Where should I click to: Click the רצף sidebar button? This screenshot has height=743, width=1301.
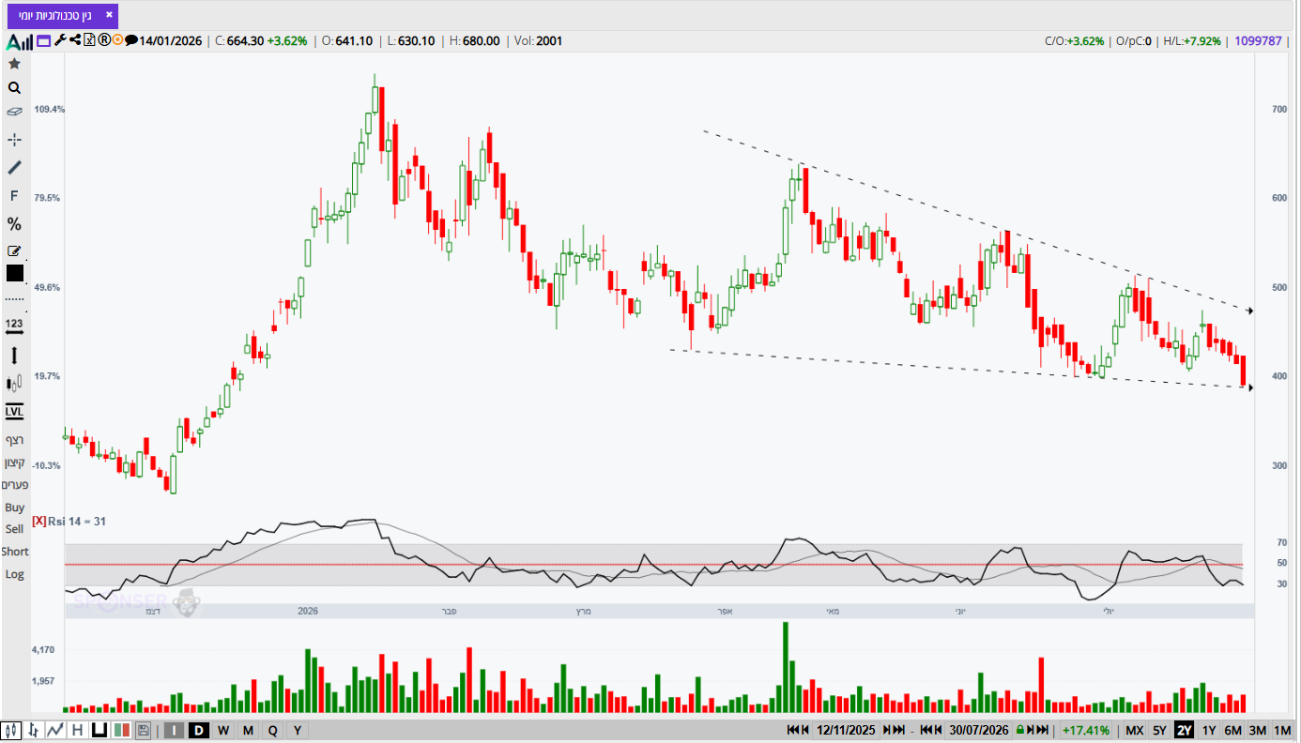pos(14,440)
